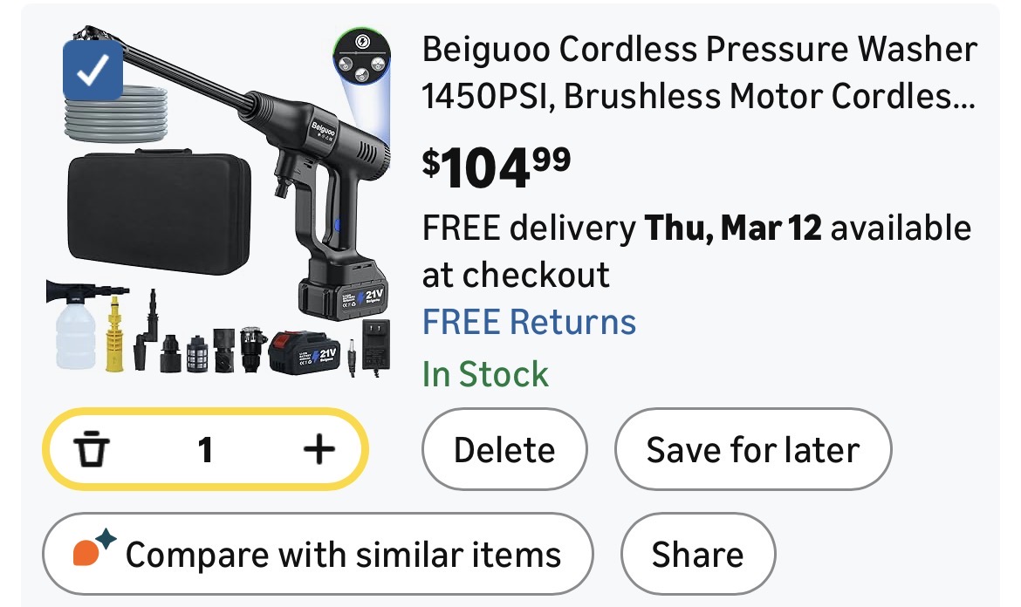Click the trash icon in quantity selector

91,450
